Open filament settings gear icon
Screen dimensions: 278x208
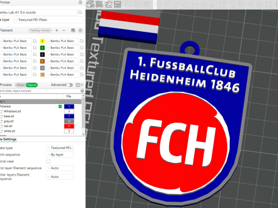click(81, 31)
